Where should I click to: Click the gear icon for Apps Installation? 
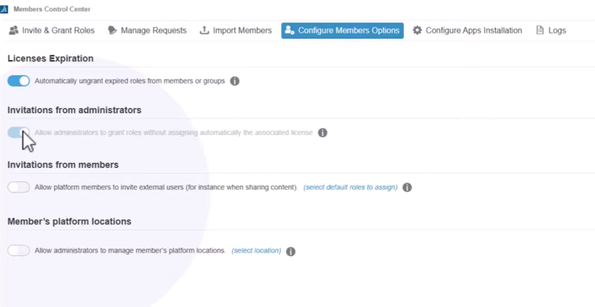417,30
